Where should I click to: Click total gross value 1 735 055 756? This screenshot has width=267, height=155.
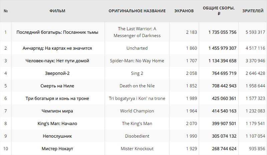point(222,32)
